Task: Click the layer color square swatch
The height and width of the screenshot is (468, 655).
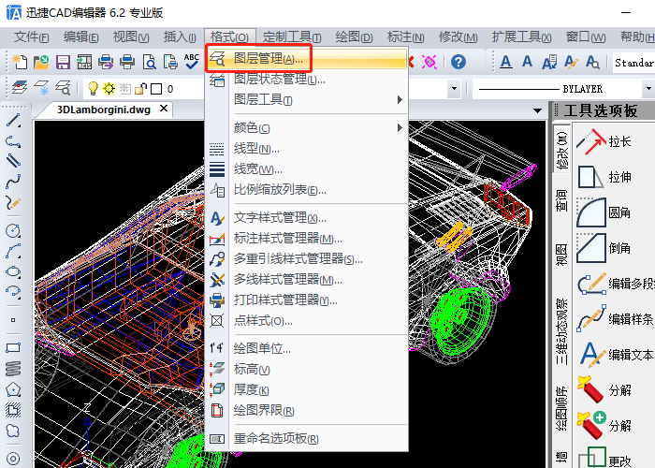Action: [156, 89]
